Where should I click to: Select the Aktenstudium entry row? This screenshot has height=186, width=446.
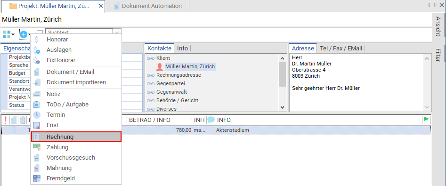tap(216, 130)
